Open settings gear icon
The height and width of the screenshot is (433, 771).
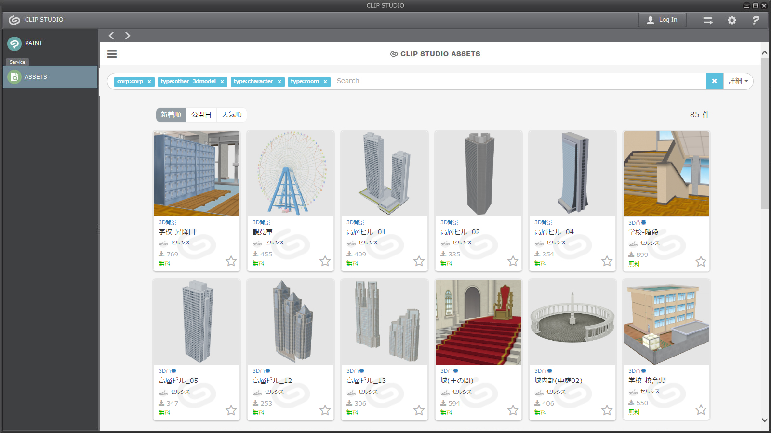(x=731, y=20)
